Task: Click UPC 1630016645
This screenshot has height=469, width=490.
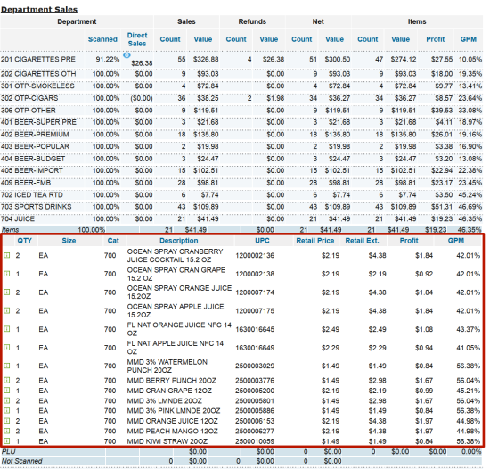Action: (x=255, y=329)
